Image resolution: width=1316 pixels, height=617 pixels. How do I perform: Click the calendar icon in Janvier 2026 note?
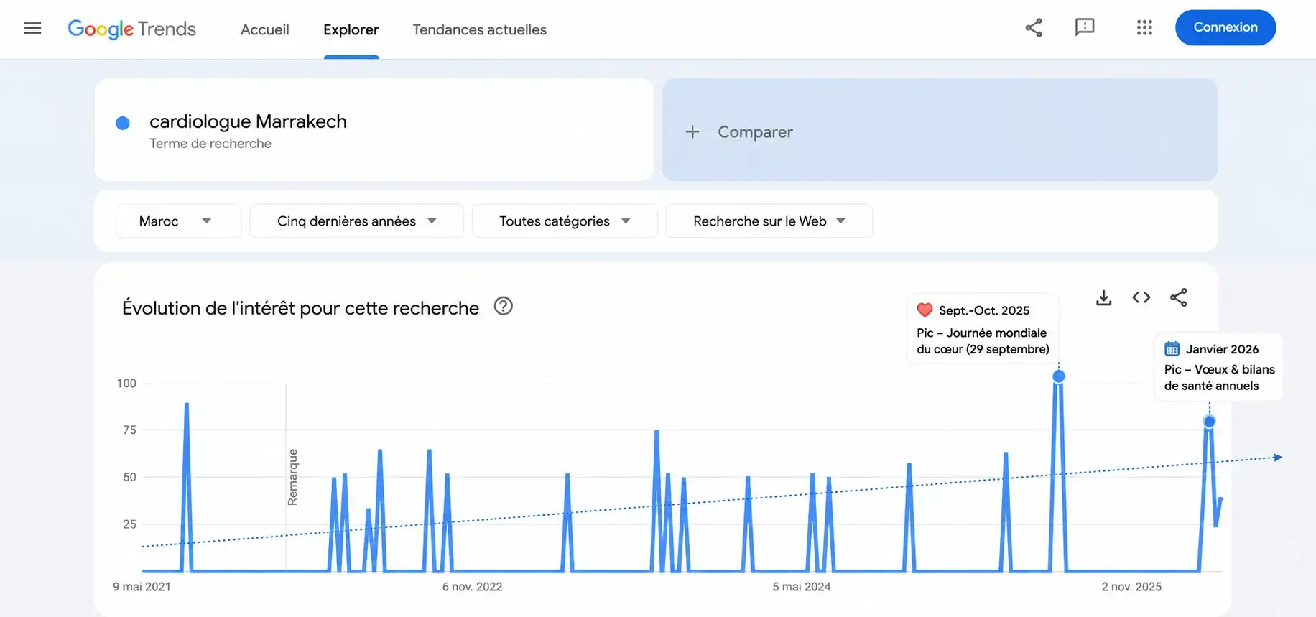pyautogui.click(x=1172, y=349)
